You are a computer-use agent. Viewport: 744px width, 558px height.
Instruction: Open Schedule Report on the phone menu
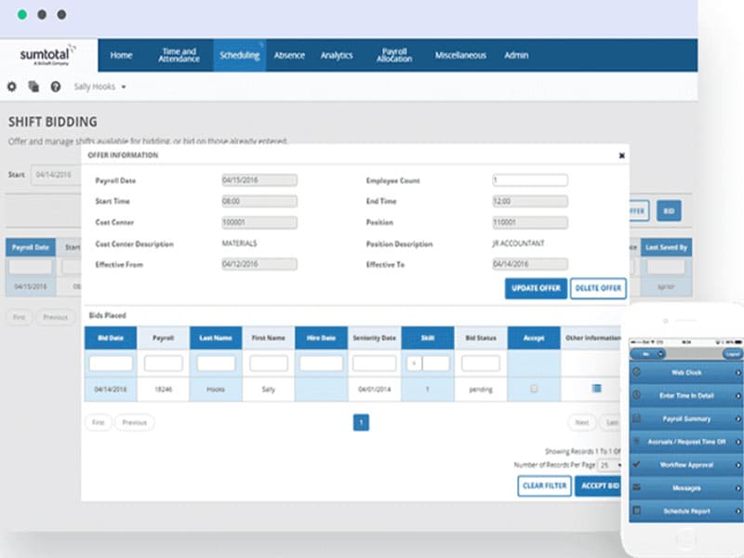688,510
